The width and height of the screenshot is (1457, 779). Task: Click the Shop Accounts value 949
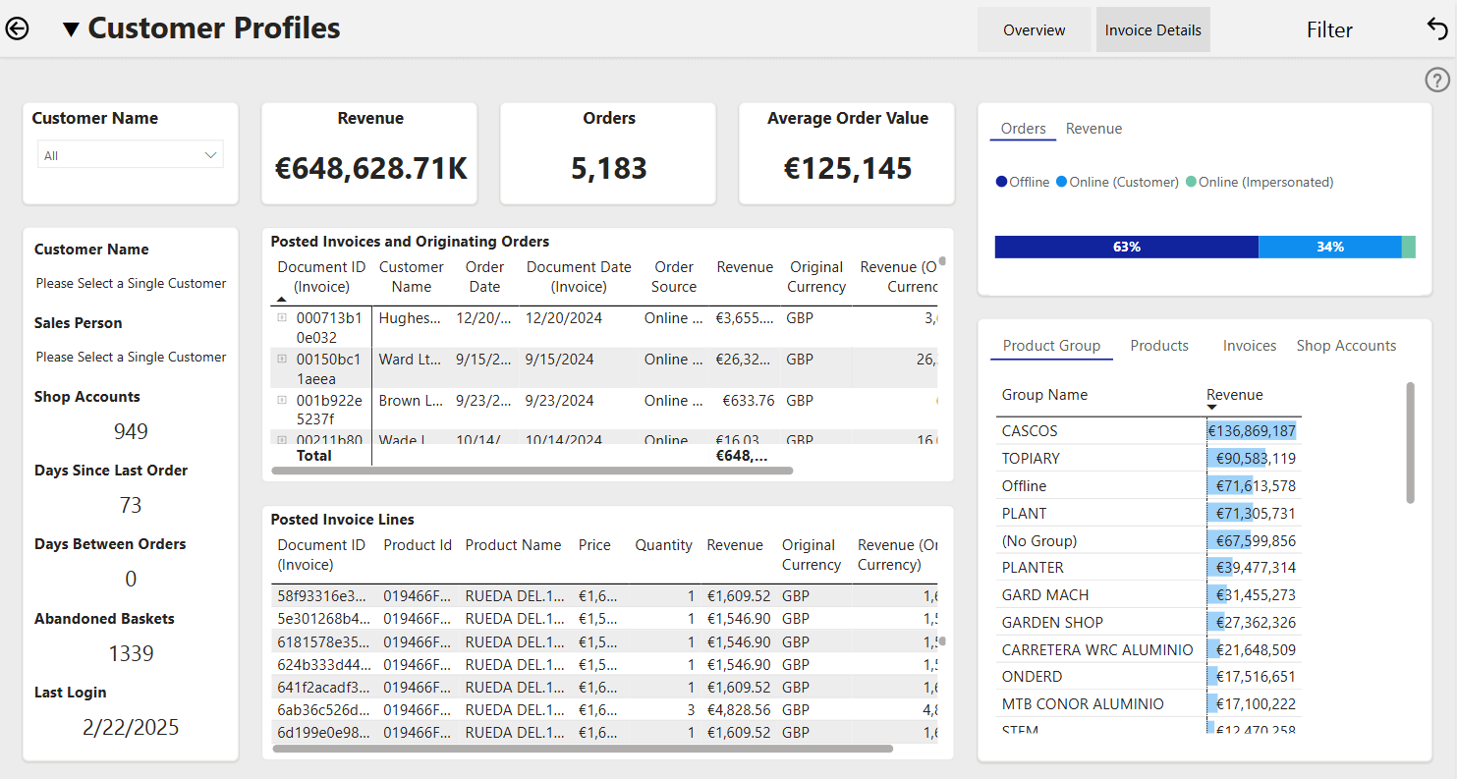pyautogui.click(x=131, y=431)
